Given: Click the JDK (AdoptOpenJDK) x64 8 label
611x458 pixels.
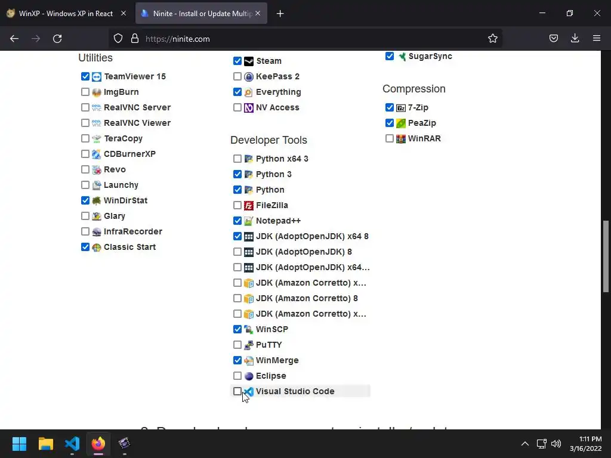Looking at the screenshot, I should click(312, 236).
